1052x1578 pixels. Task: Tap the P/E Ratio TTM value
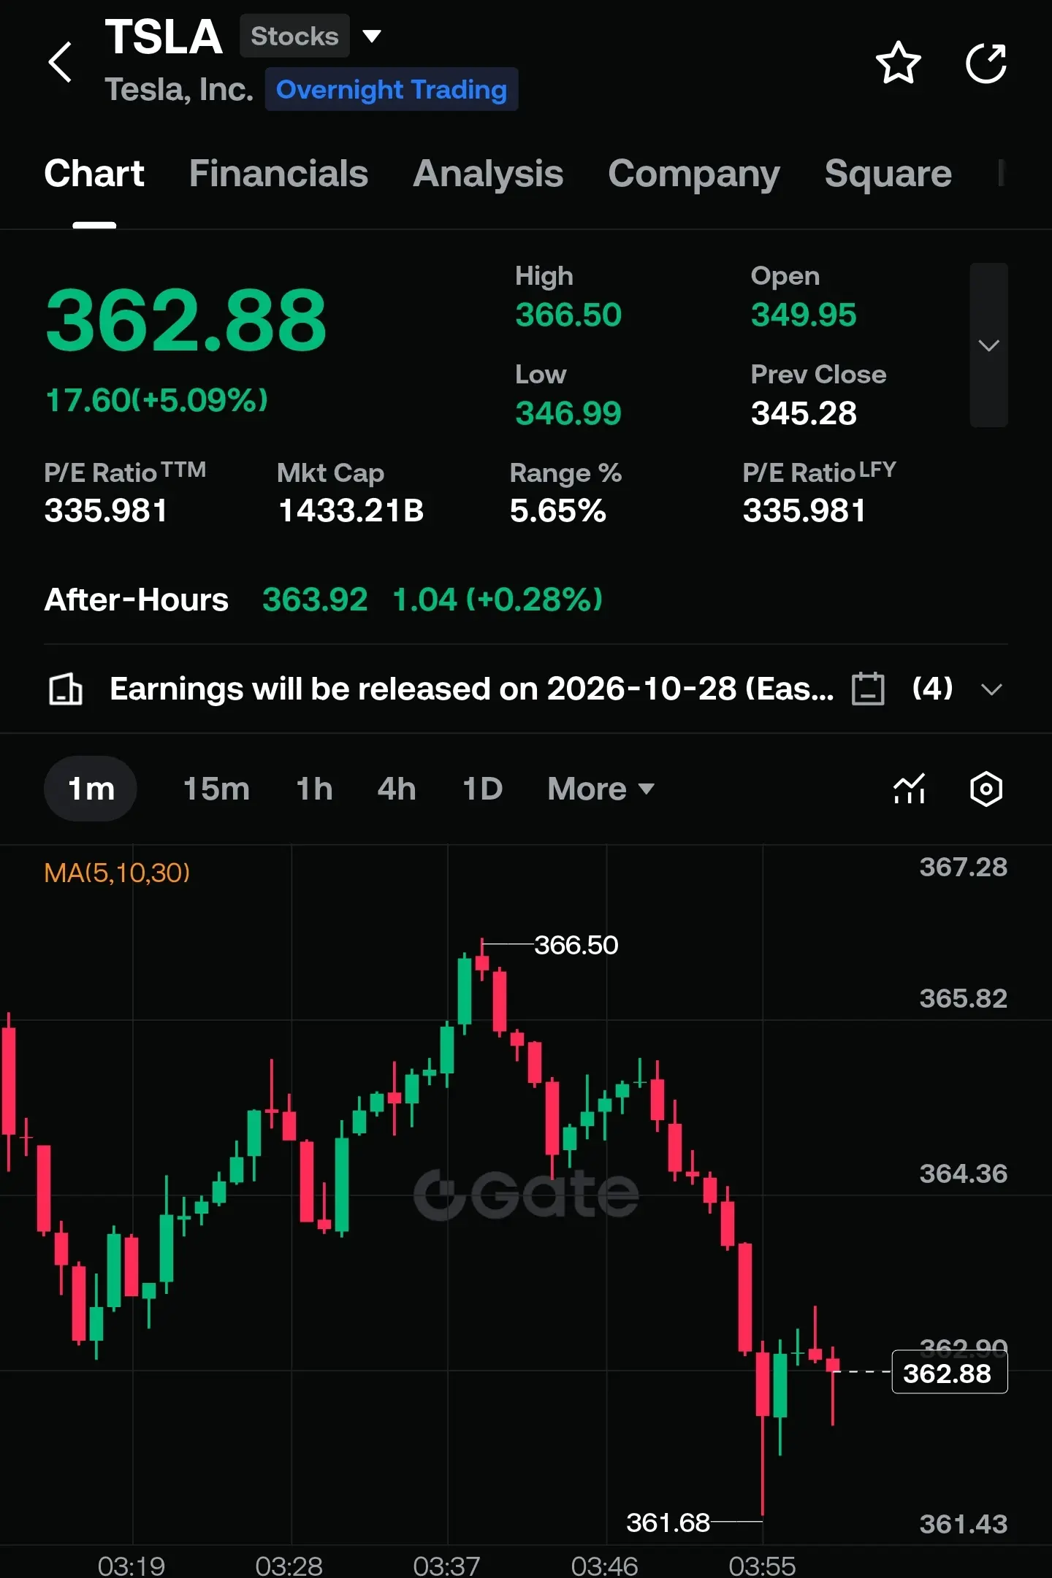tap(106, 510)
